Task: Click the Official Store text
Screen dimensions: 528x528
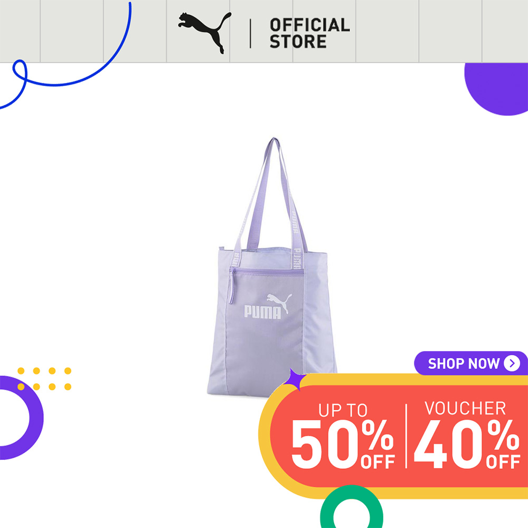Action: tap(309, 33)
